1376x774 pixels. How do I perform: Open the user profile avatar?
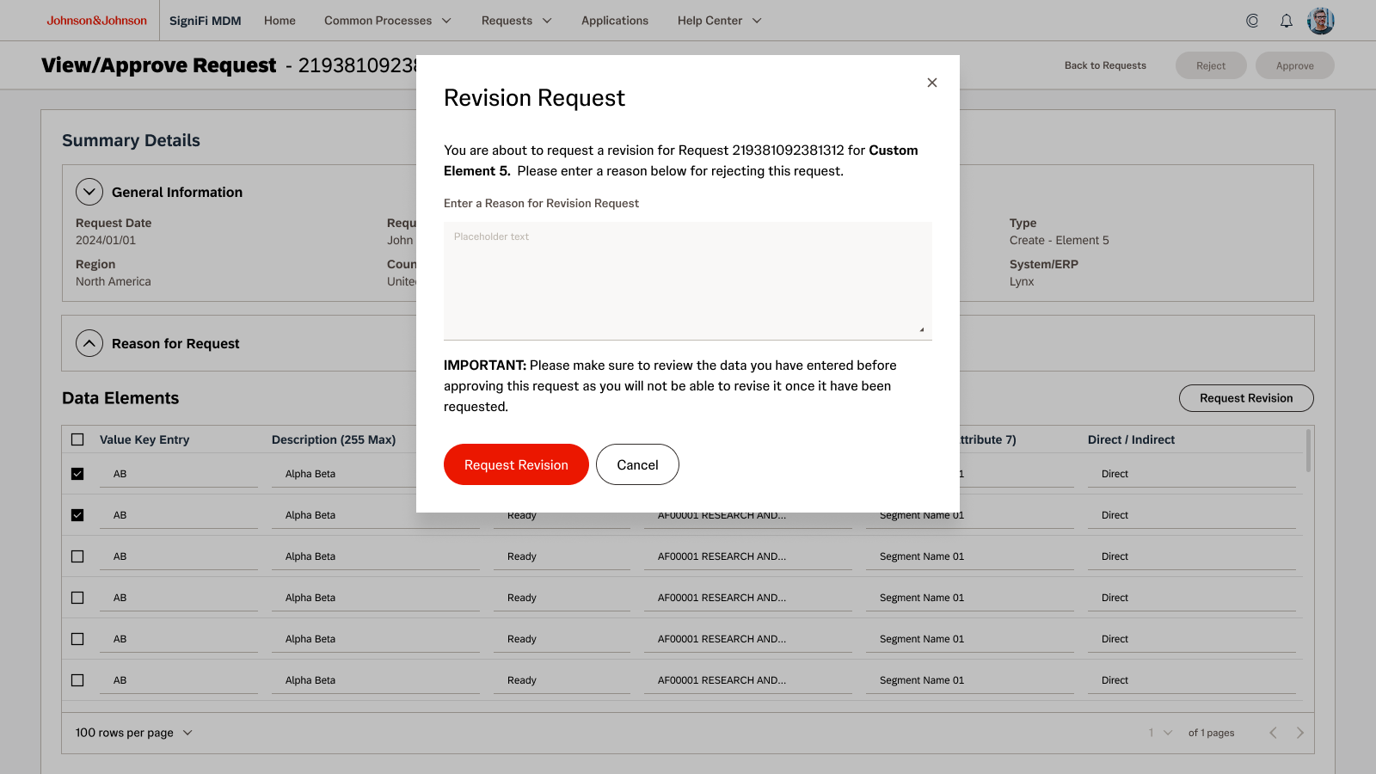[x=1320, y=21]
